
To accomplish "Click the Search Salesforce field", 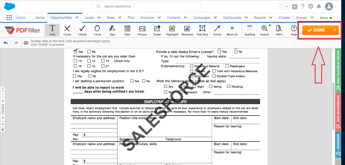I will click(146, 6).
